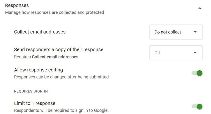
Task: Click the Allow response editing label
Action: (38, 70)
